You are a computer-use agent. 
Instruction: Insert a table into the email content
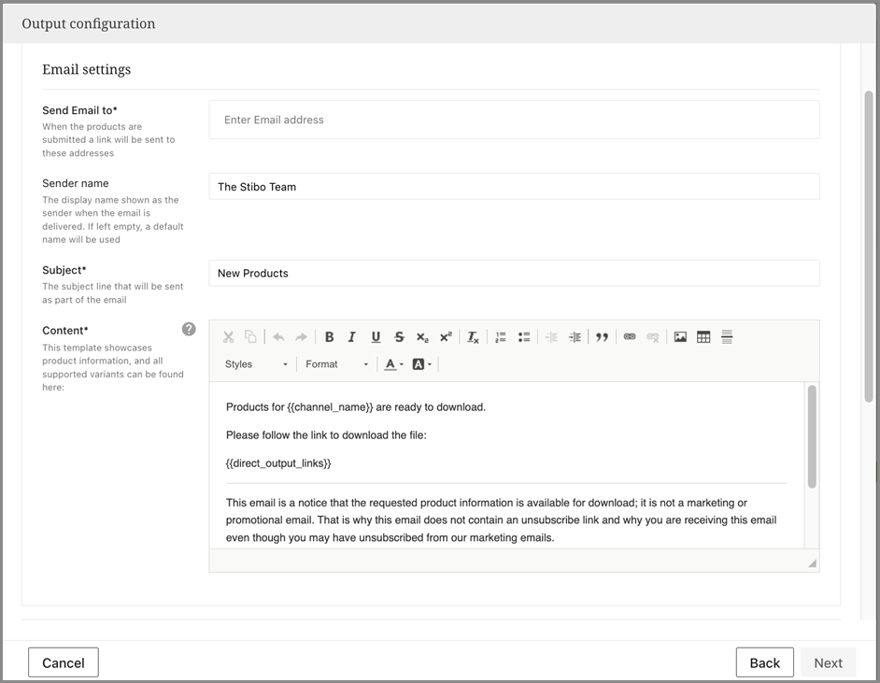[703, 337]
